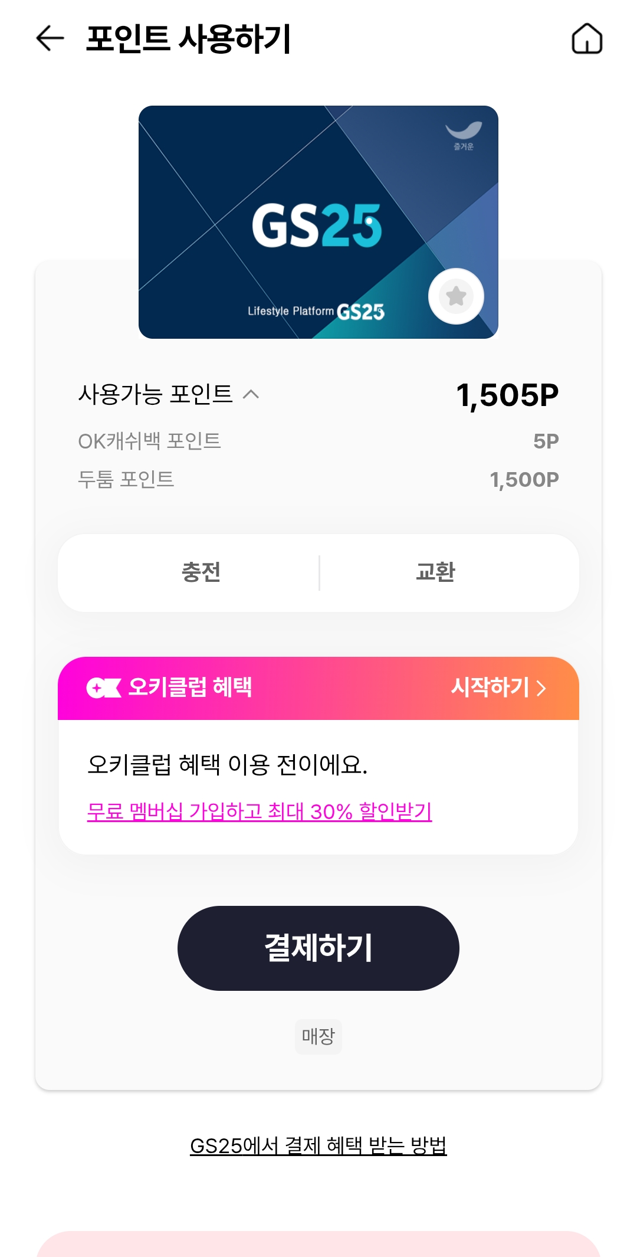Tap the 오키클럽 혜택 header label
This screenshot has height=1257, width=637.
[x=190, y=688]
